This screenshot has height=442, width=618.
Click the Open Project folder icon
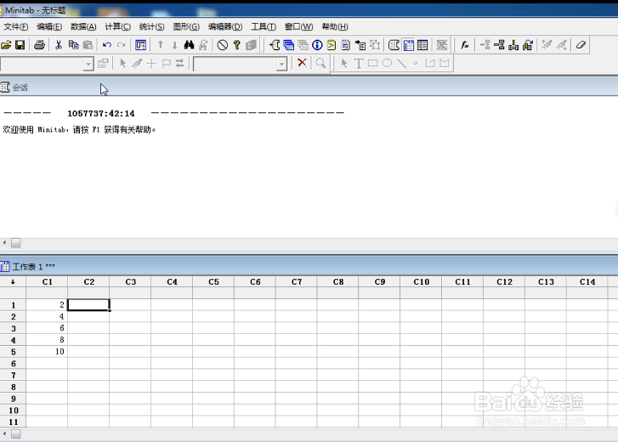tap(6, 45)
